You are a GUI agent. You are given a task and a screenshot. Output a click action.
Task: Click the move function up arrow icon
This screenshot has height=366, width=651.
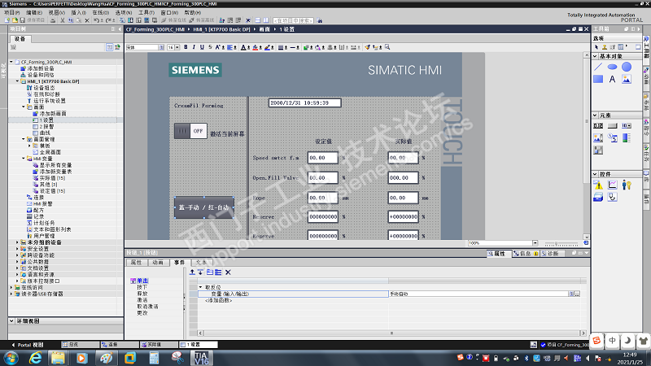click(x=192, y=272)
